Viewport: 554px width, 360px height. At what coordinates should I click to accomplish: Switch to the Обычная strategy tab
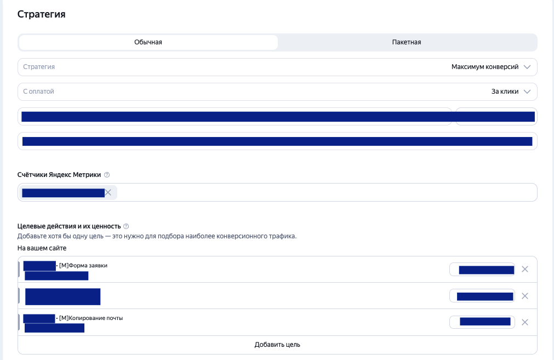(148, 42)
